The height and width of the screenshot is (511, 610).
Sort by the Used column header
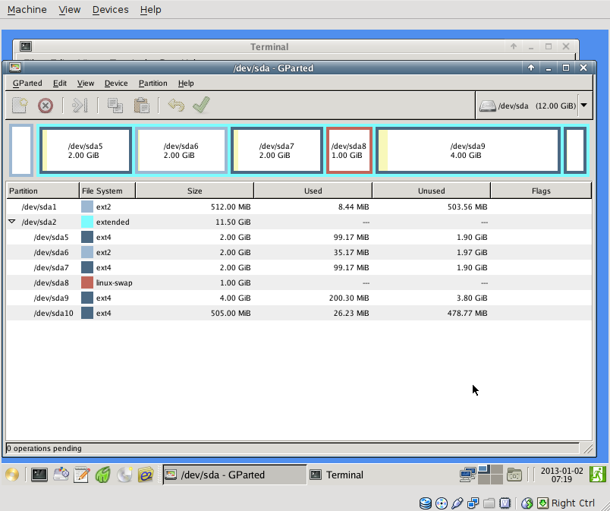point(313,191)
